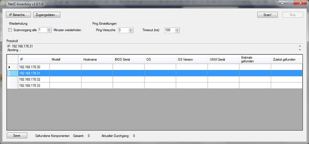
Task: Close the NetZ-Inventory window
Action: (301, 3)
